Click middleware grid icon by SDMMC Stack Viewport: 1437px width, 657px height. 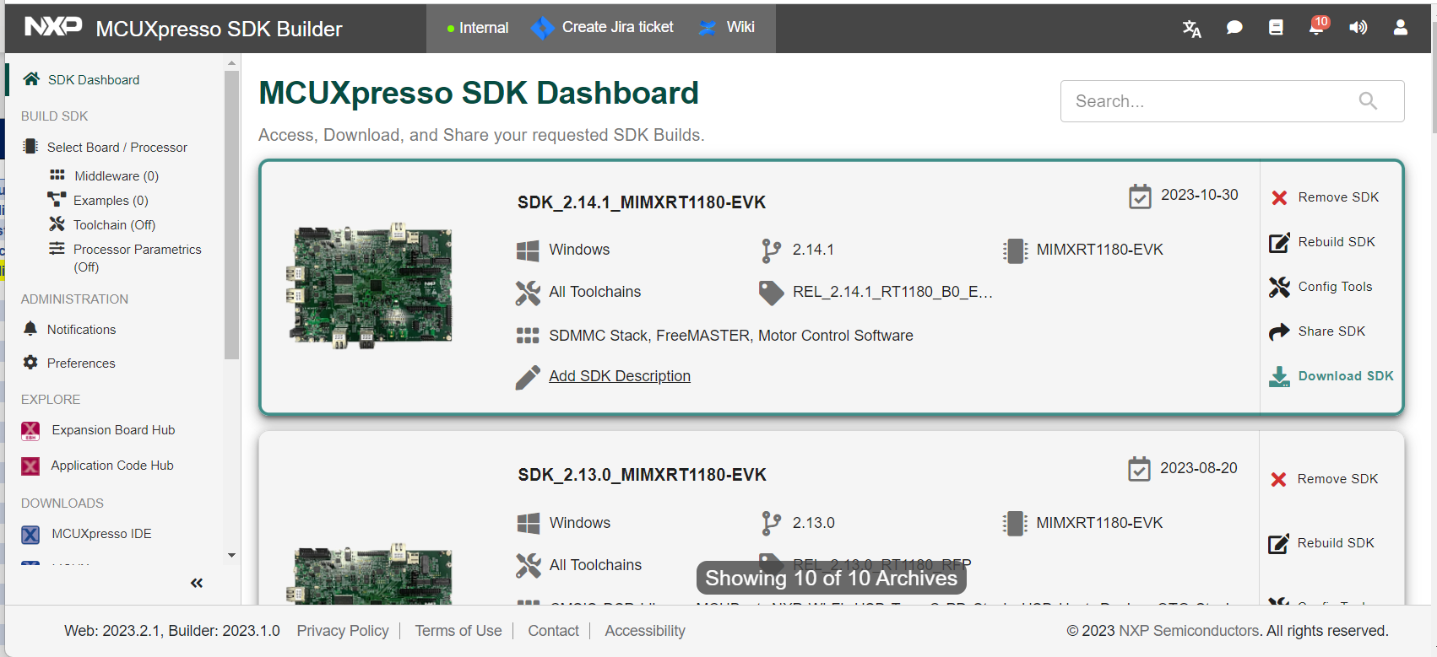pyautogui.click(x=528, y=336)
